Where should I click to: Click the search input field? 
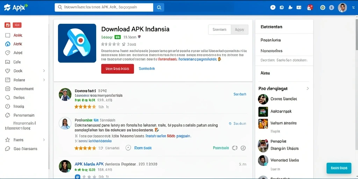click(x=104, y=7)
